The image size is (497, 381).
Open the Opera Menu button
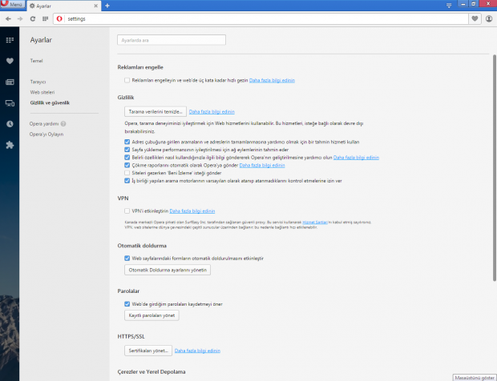(12, 5)
